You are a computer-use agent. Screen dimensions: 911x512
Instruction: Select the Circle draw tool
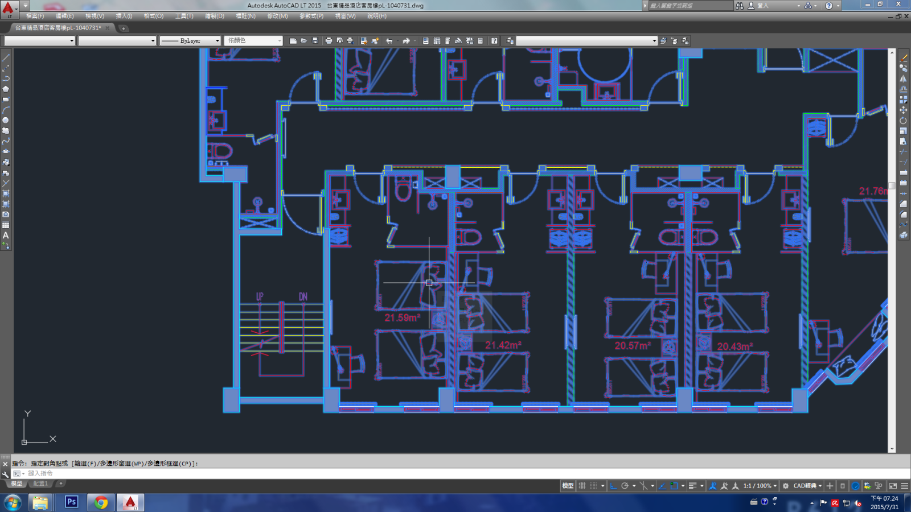tap(6, 120)
